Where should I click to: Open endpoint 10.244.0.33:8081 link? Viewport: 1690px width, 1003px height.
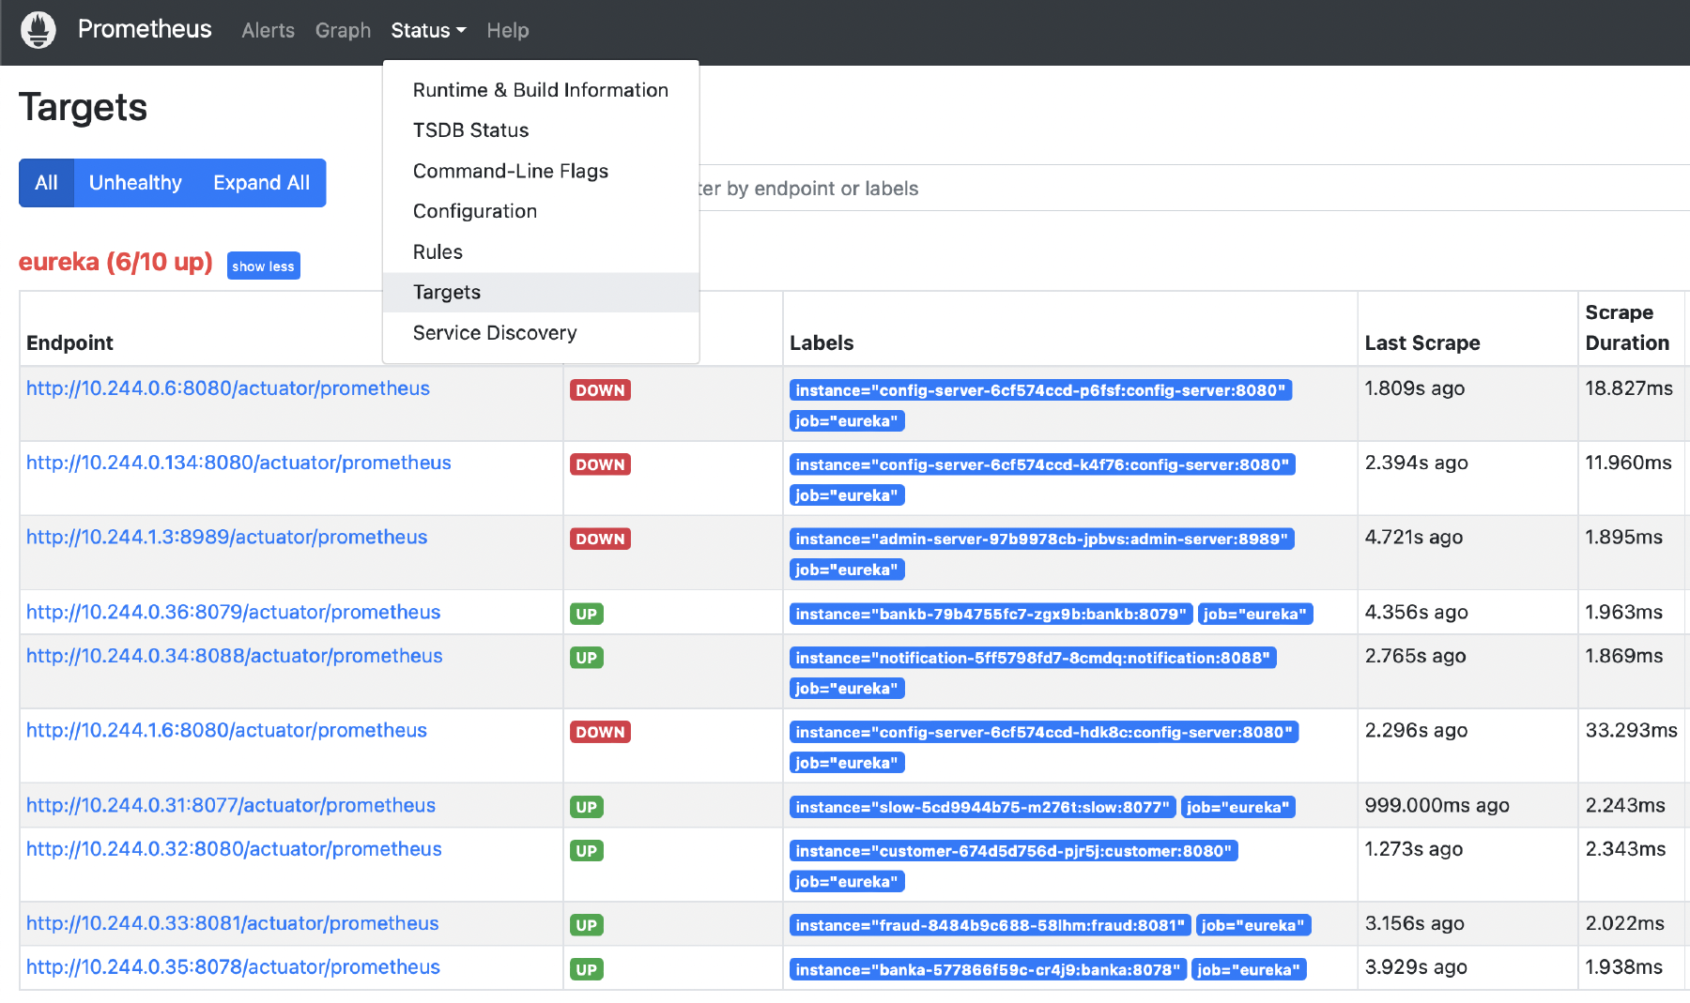[x=232, y=923]
